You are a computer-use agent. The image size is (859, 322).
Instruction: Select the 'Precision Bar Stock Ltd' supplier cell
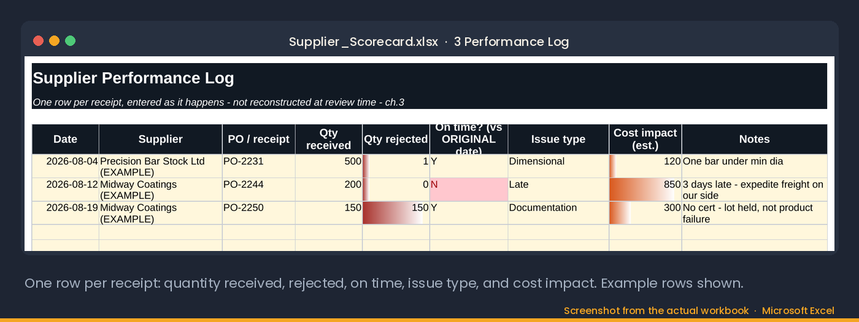click(160, 167)
